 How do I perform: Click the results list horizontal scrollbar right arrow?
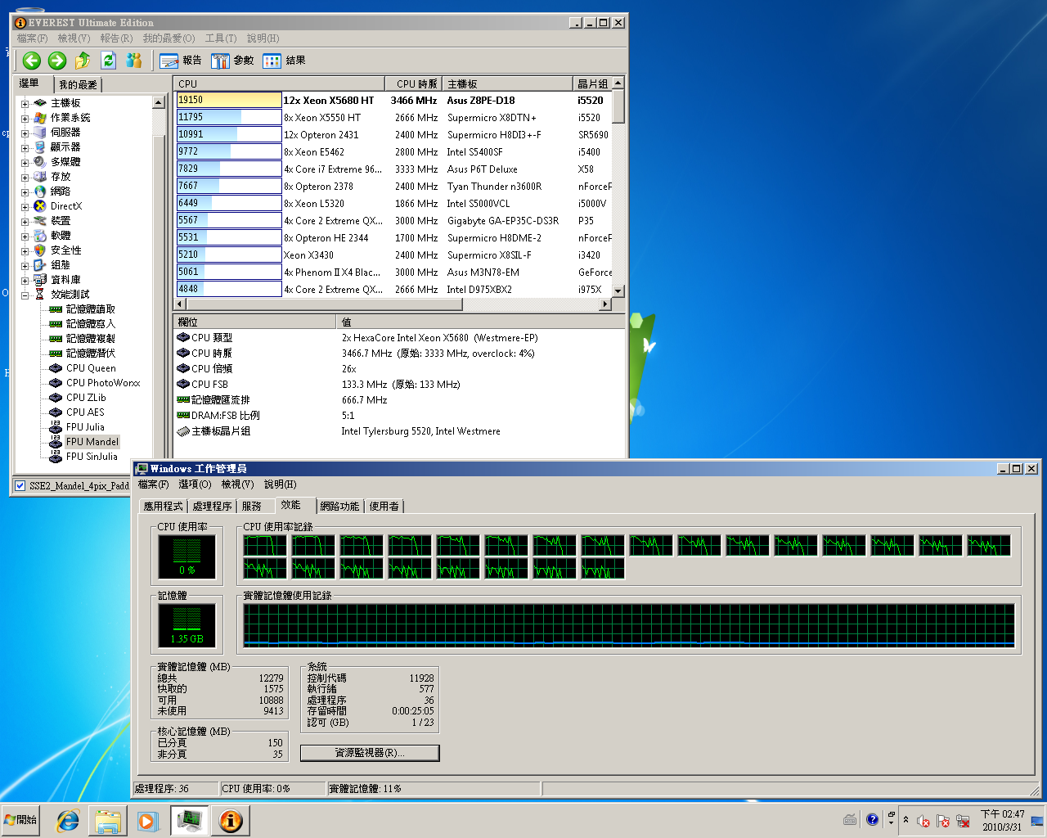[x=605, y=304]
